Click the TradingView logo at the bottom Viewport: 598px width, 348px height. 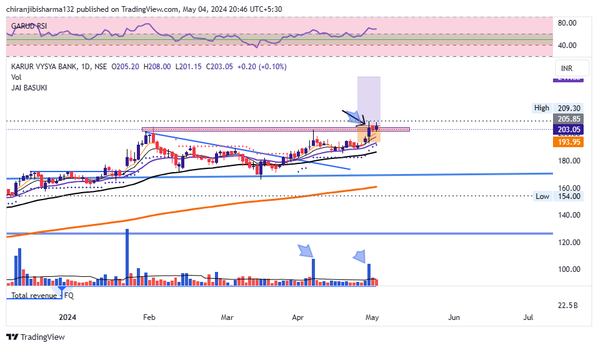[36, 337]
